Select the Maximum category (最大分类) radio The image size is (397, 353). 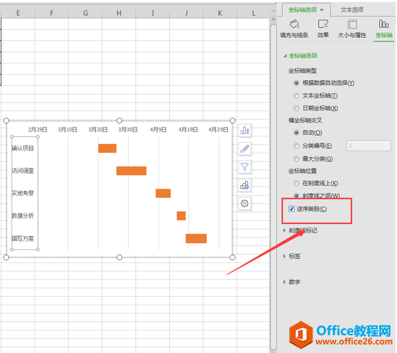[296, 159]
